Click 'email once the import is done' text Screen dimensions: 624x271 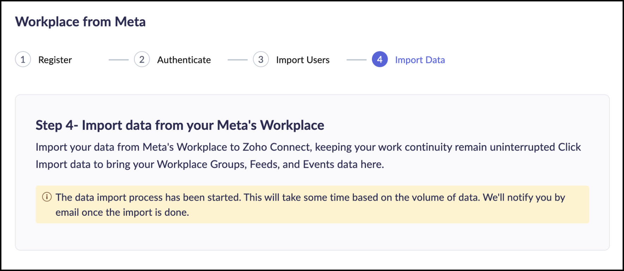click(122, 213)
